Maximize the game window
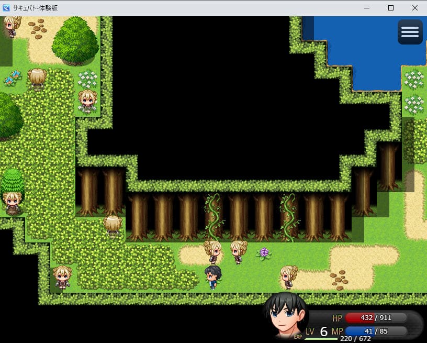Image resolution: width=427 pixels, height=343 pixels. 391,8
